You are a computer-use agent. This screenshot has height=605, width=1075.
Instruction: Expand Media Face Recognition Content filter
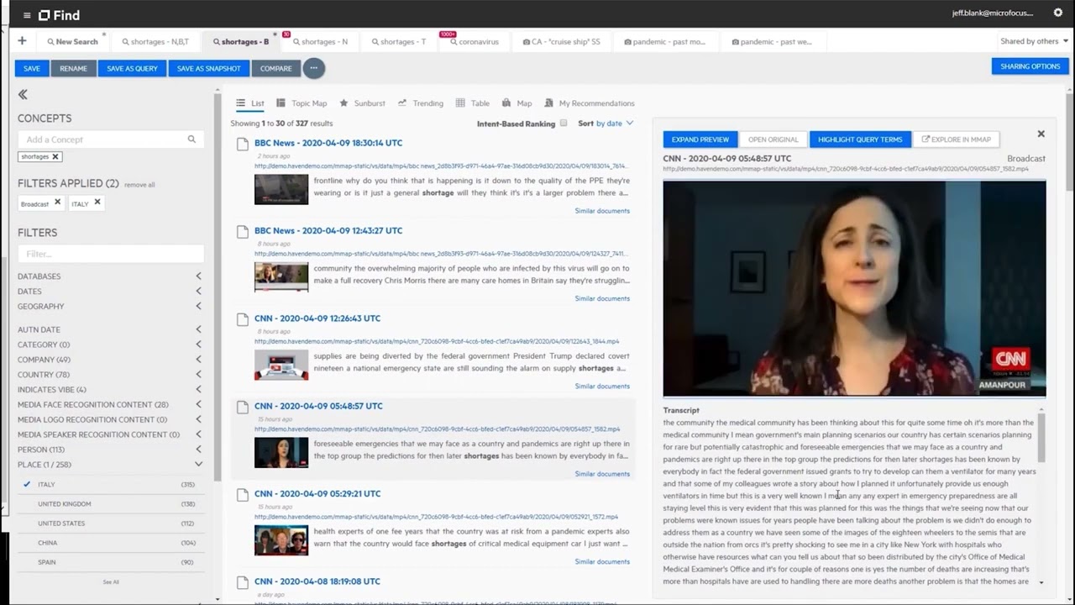(x=110, y=404)
